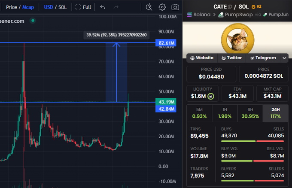Click the SELL VOL $8.7M value
The width and height of the screenshot is (292, 188).
click(x=277, y=156)
